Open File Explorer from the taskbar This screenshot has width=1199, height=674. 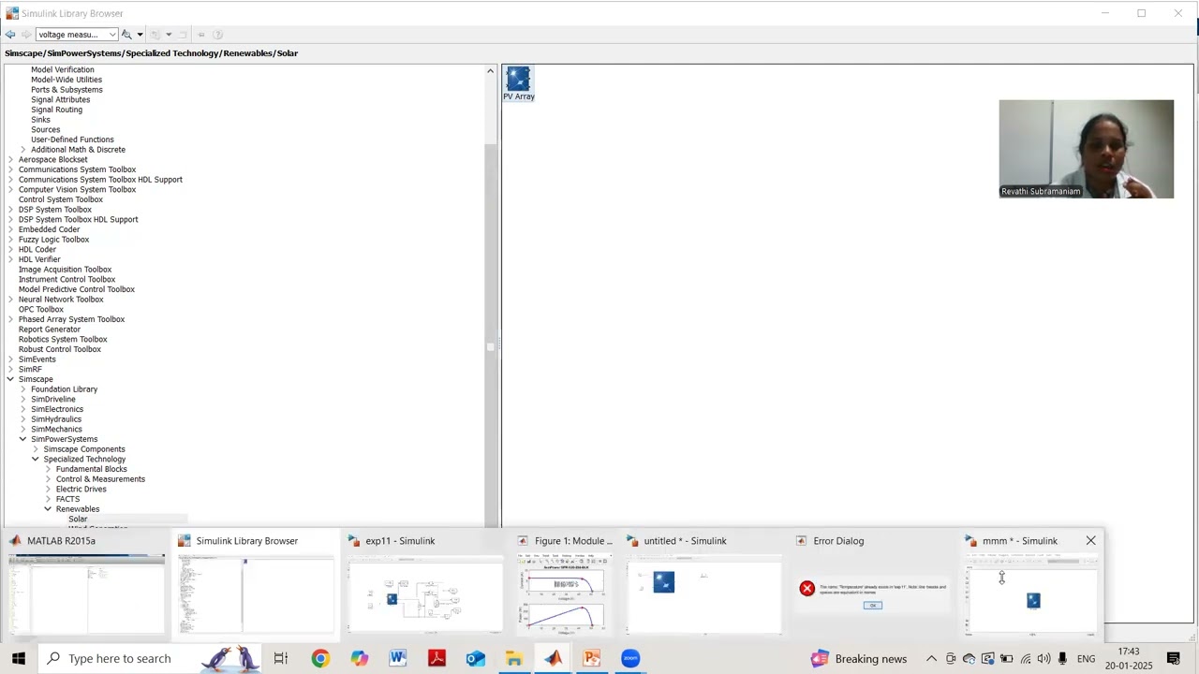(513, 658)
